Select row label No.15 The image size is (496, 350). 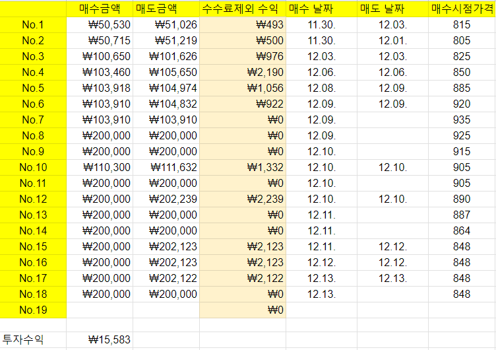click(33, 246)
